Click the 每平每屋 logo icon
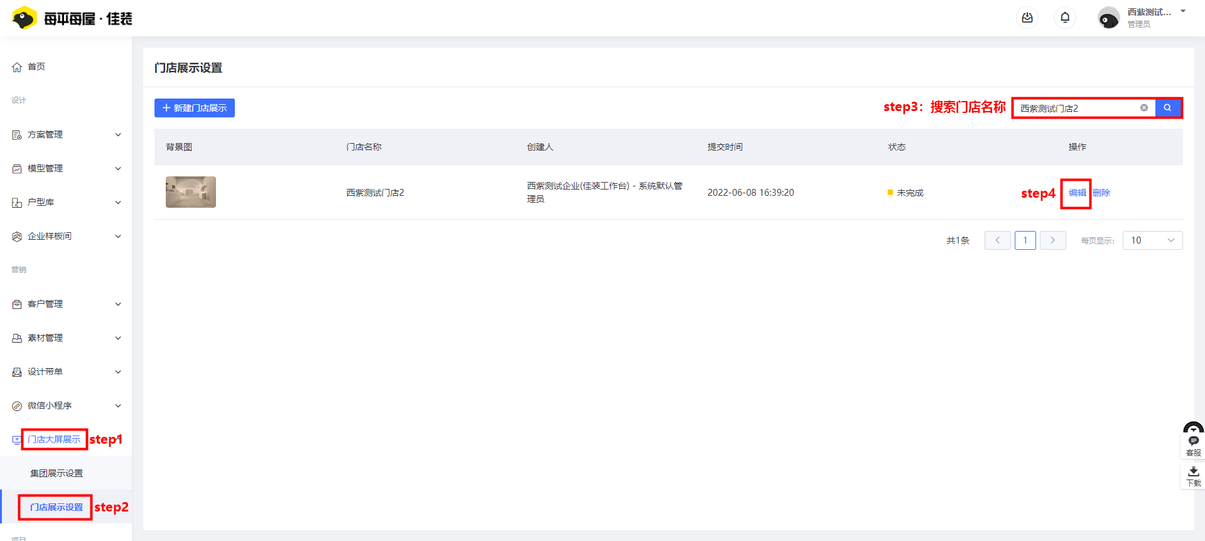Viewport: 1205px width, 541px height. point(24,18)
